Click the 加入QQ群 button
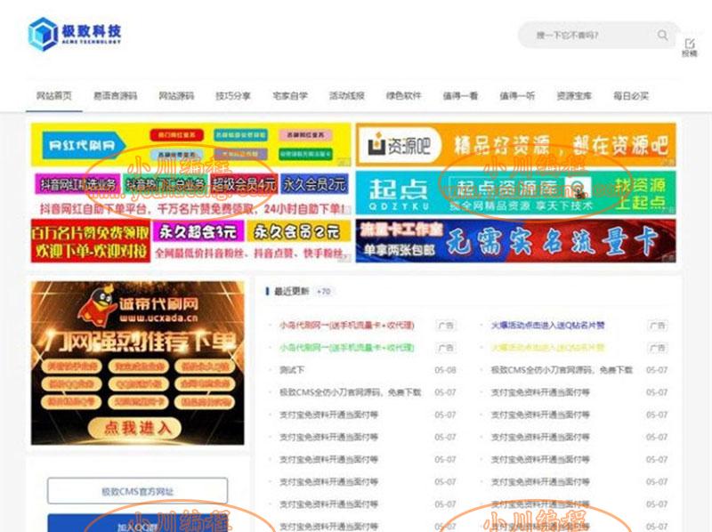The image size is (712, 532). point(138,523)
